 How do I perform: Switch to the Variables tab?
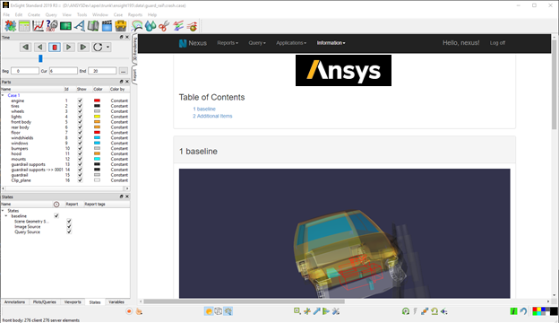coord(116,302)
